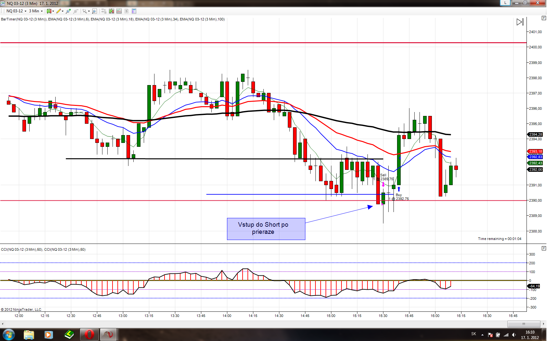
Task: Click the horizontal scrollbar thumb
Action: coord(524,324)
